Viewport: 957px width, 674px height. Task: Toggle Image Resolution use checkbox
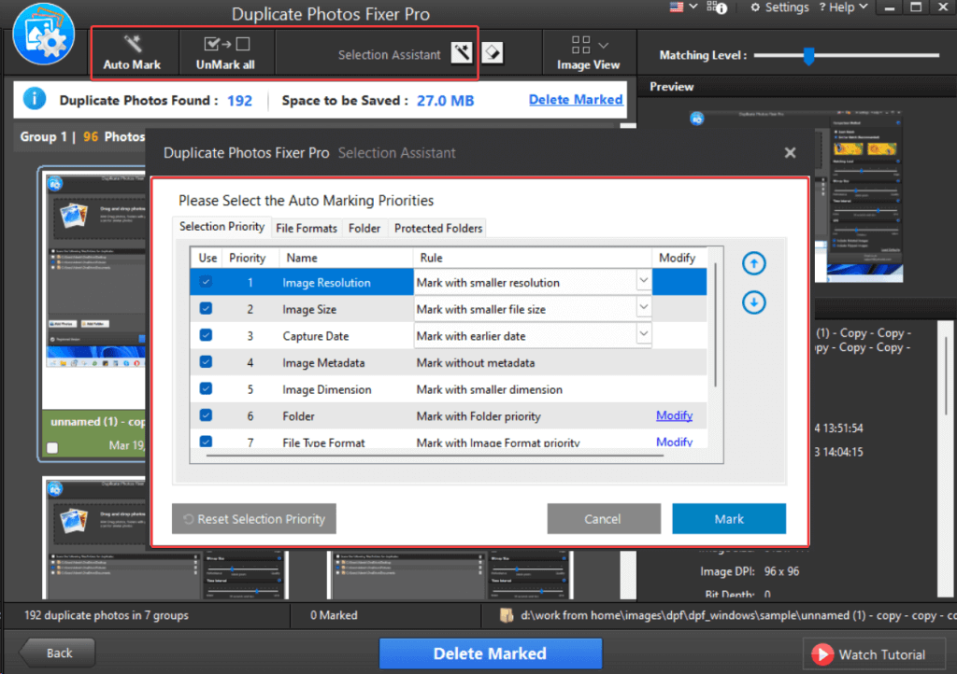pos(206,282)
